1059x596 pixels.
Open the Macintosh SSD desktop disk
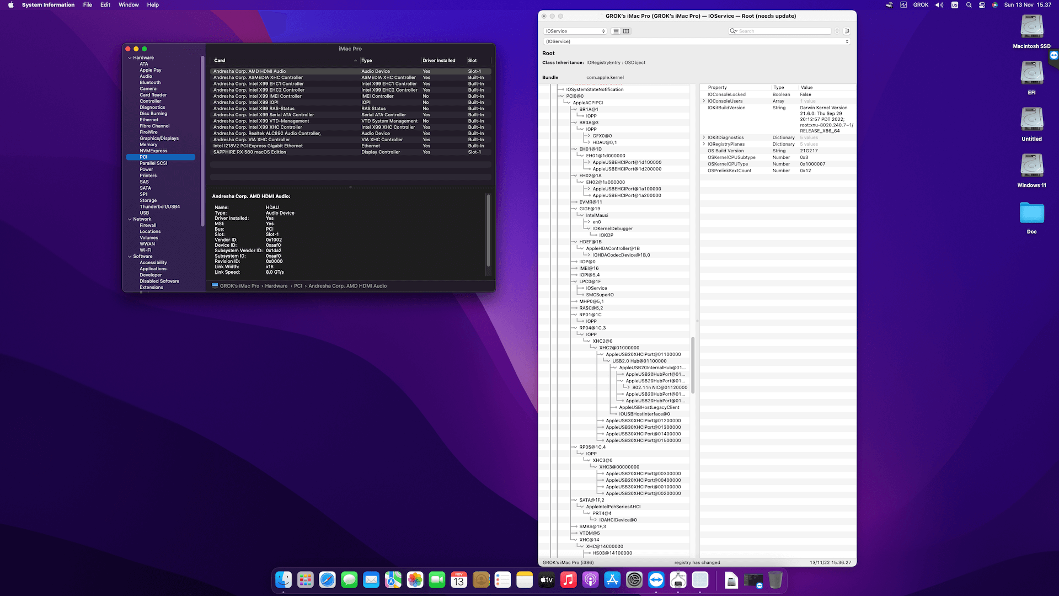1031,28
